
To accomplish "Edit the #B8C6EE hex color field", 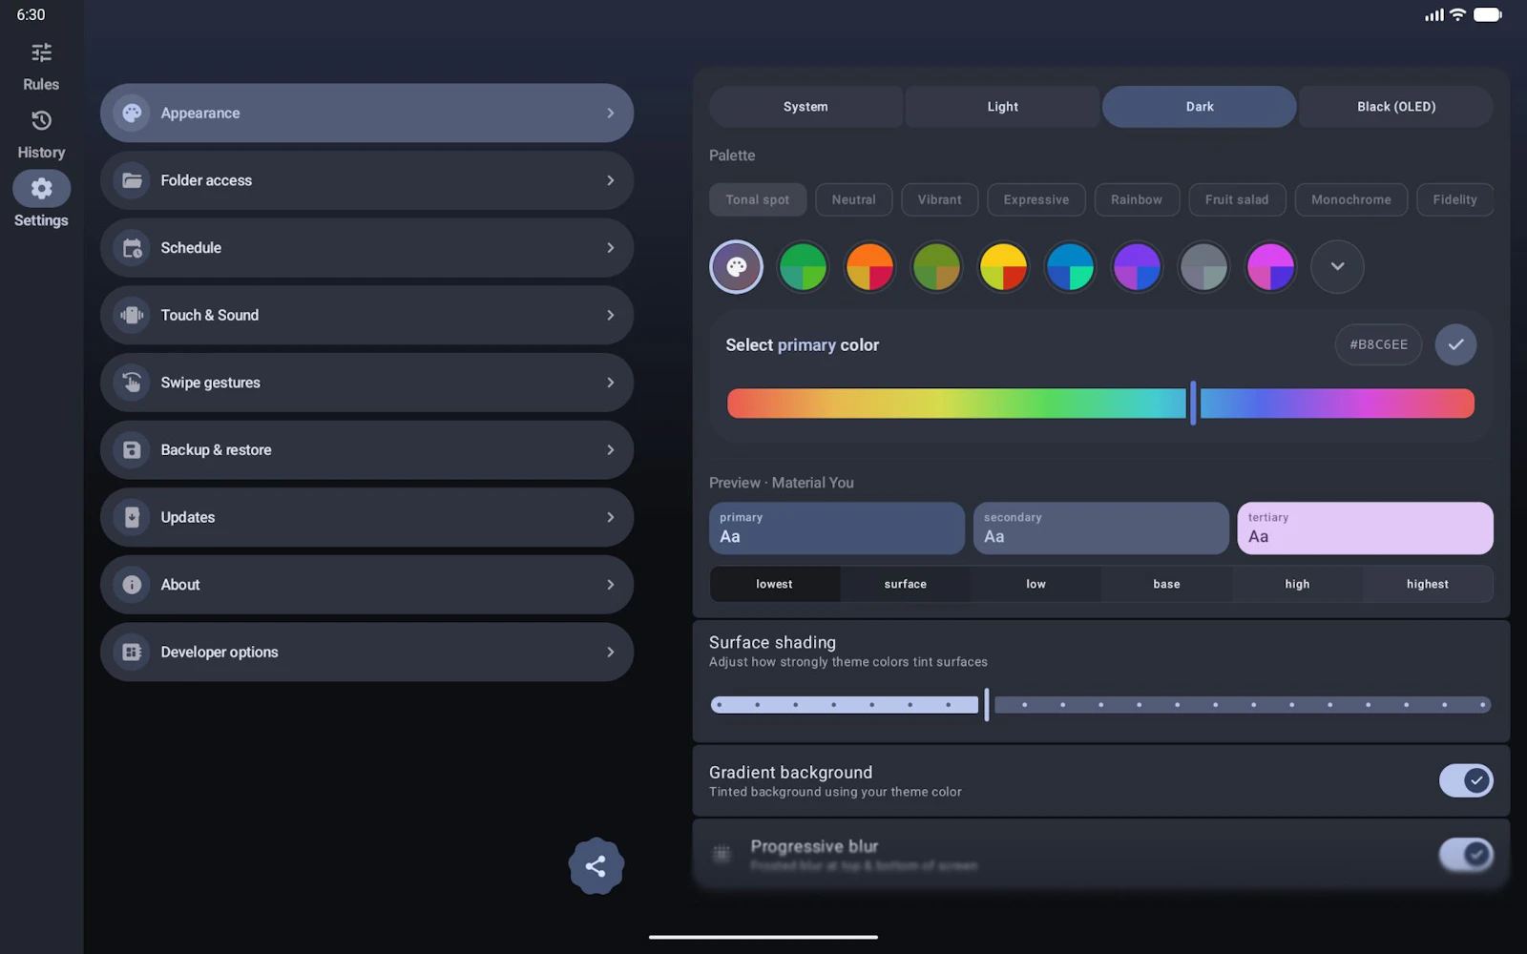I will click(1378, 344).
